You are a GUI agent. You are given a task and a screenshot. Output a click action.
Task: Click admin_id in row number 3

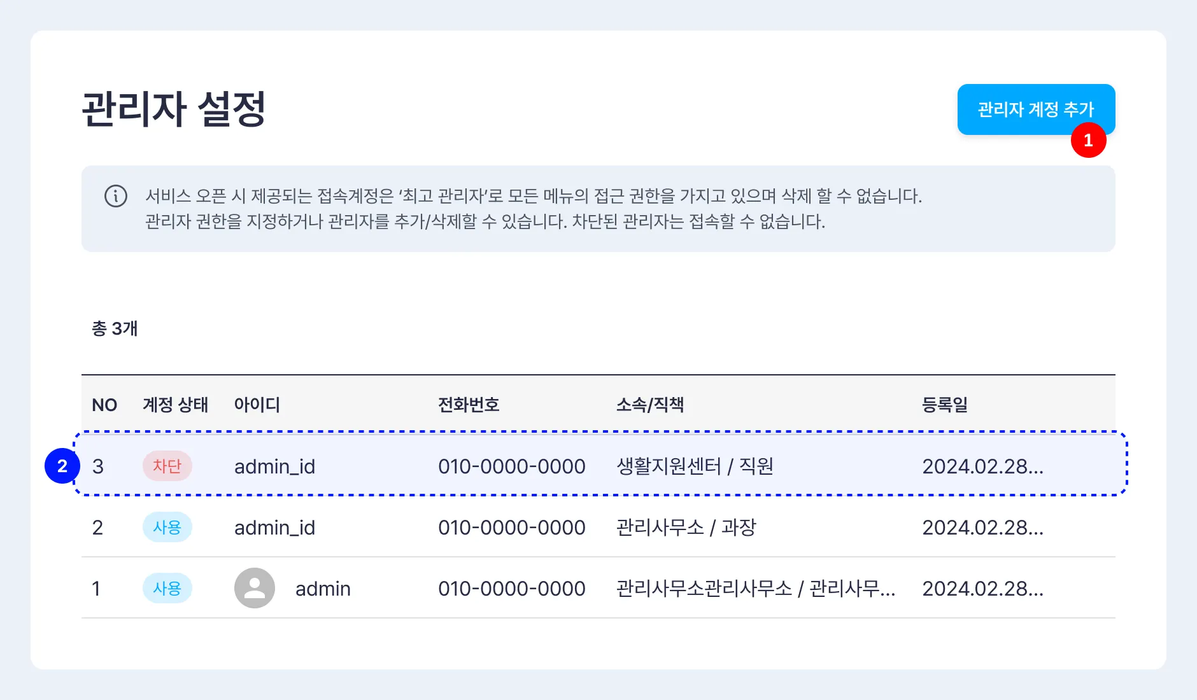click(x=274, y=466)
